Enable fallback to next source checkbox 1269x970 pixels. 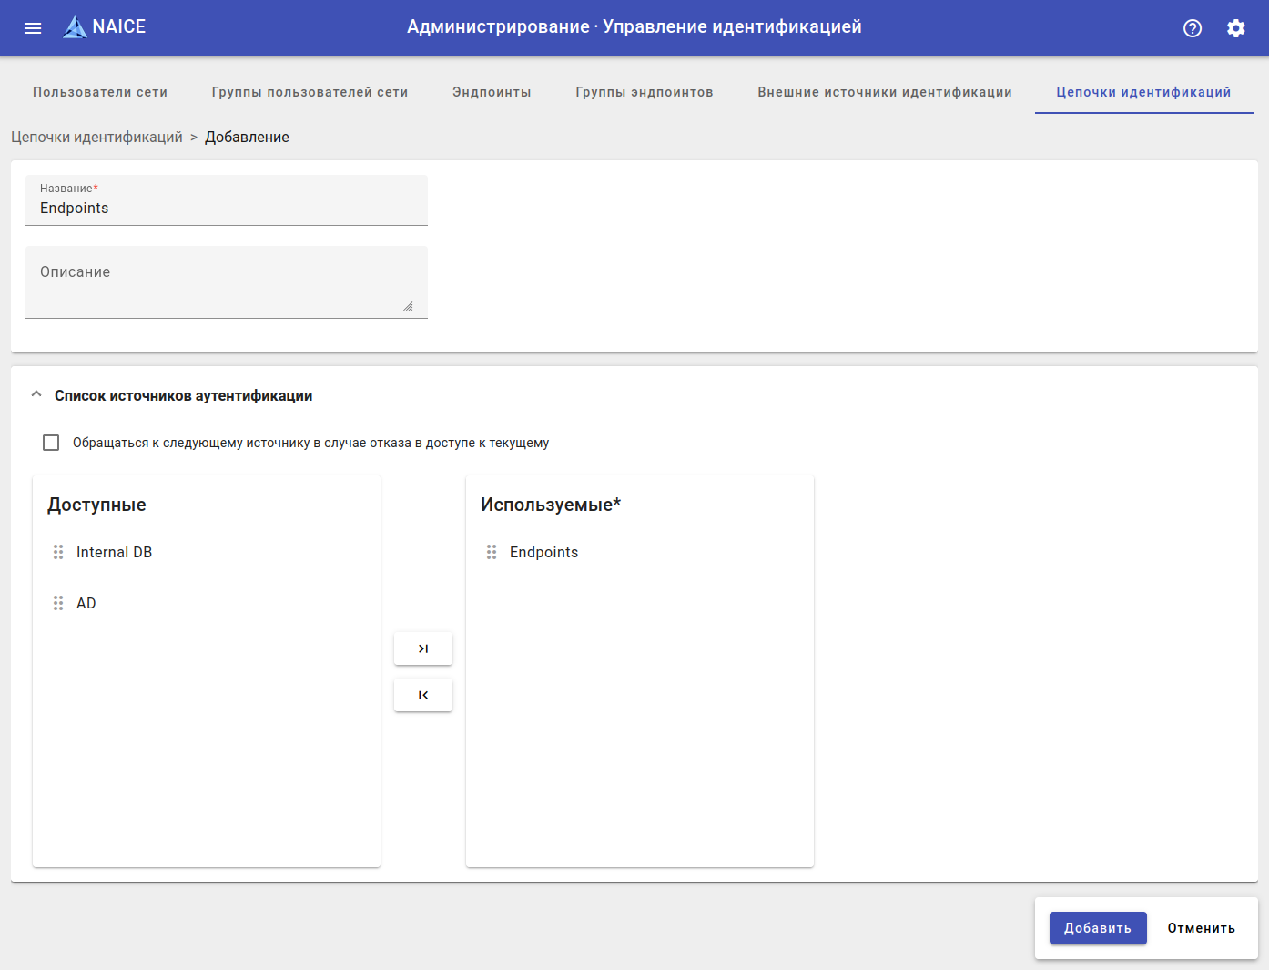pos(51,443)
